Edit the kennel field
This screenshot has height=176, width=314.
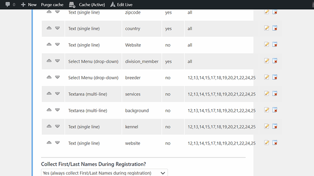(x=267, y=126)
